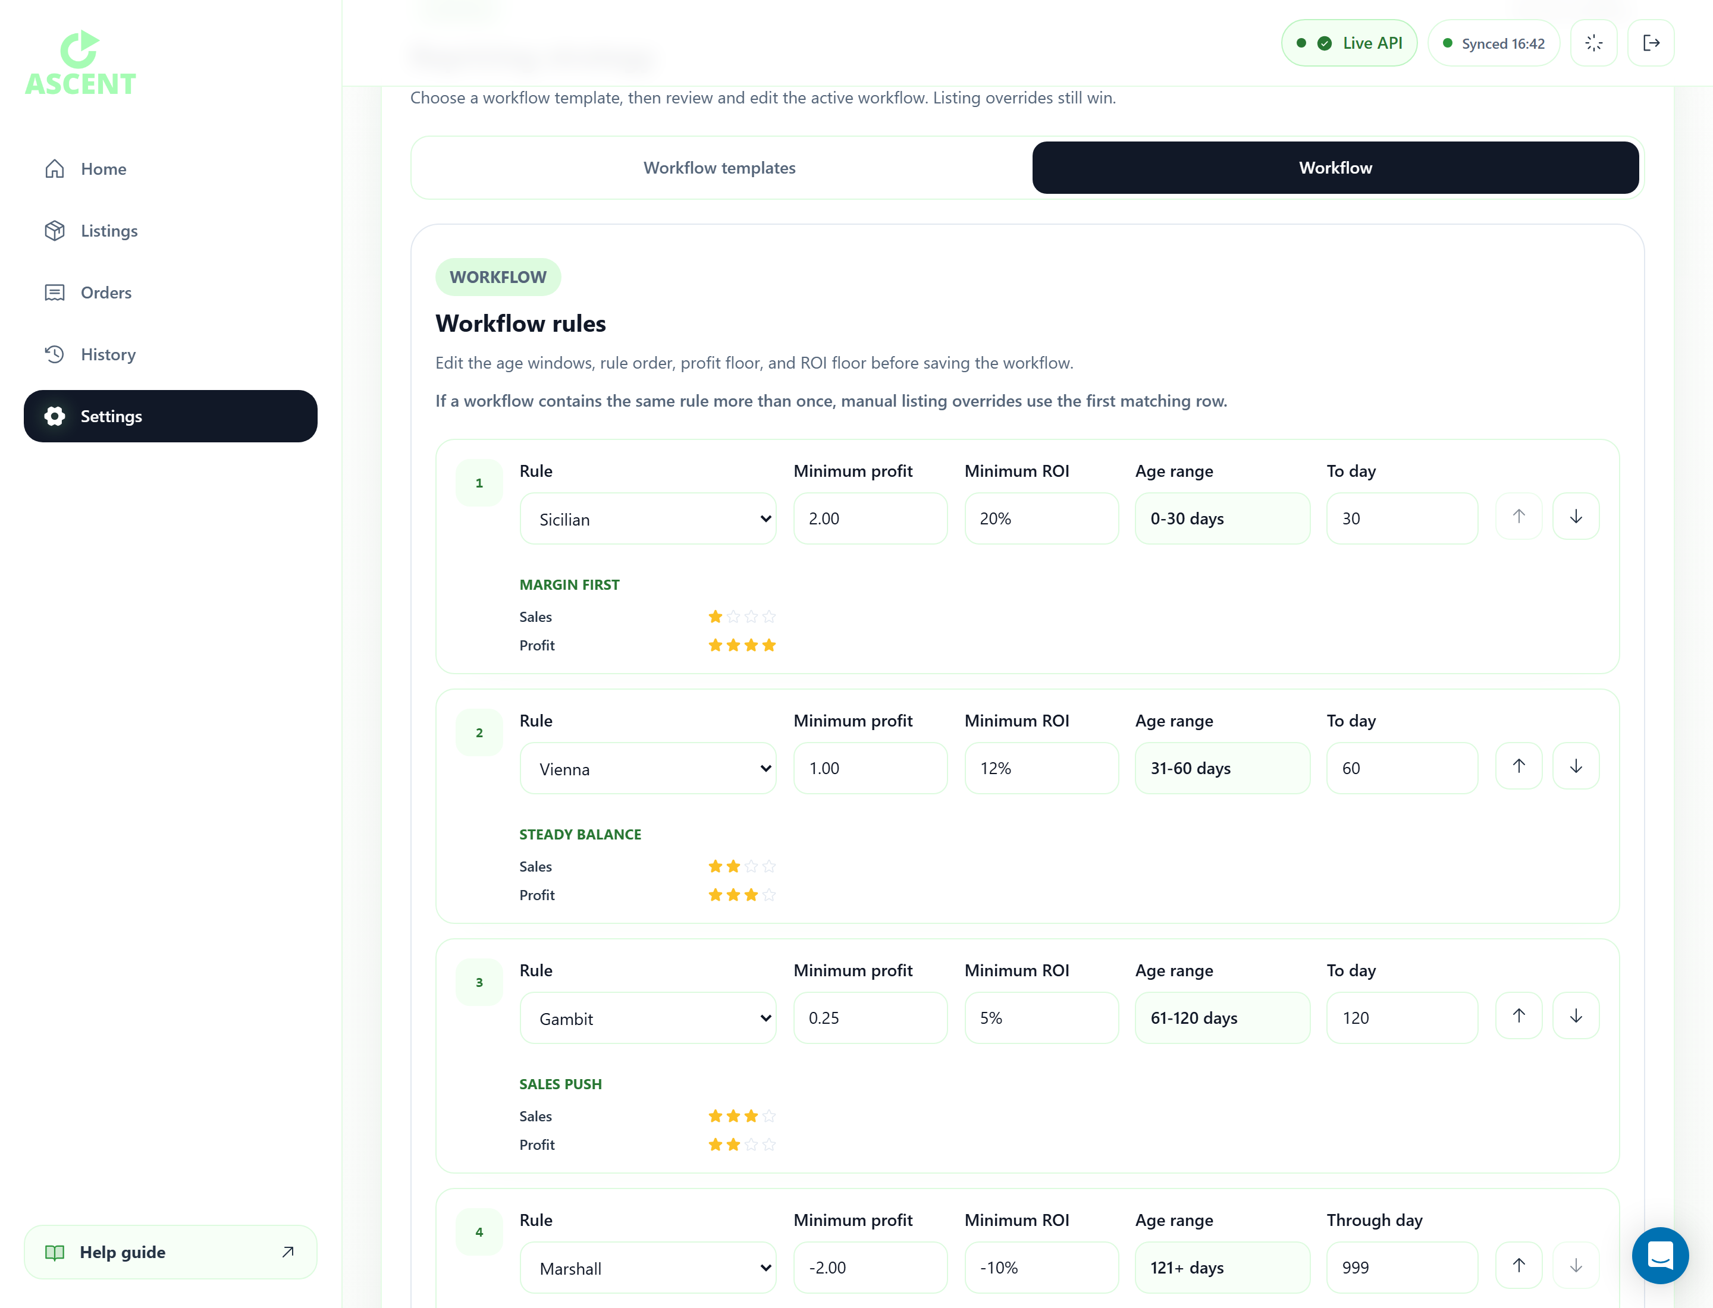Edit minimum profit field -2.00
This screenshot has width=1713, height=1308.
coord(870,1268)
